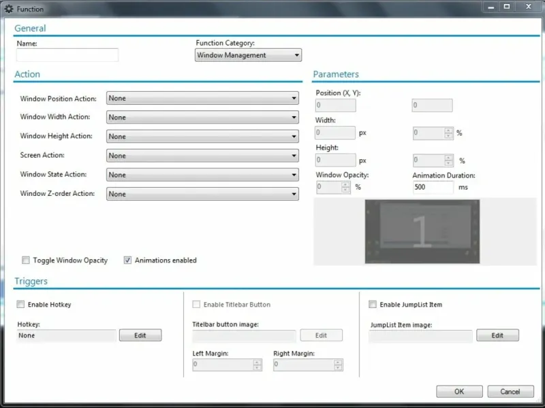545x408 pixels.
Task: Click the Position Y input field
Action: [x=432, y=105]
